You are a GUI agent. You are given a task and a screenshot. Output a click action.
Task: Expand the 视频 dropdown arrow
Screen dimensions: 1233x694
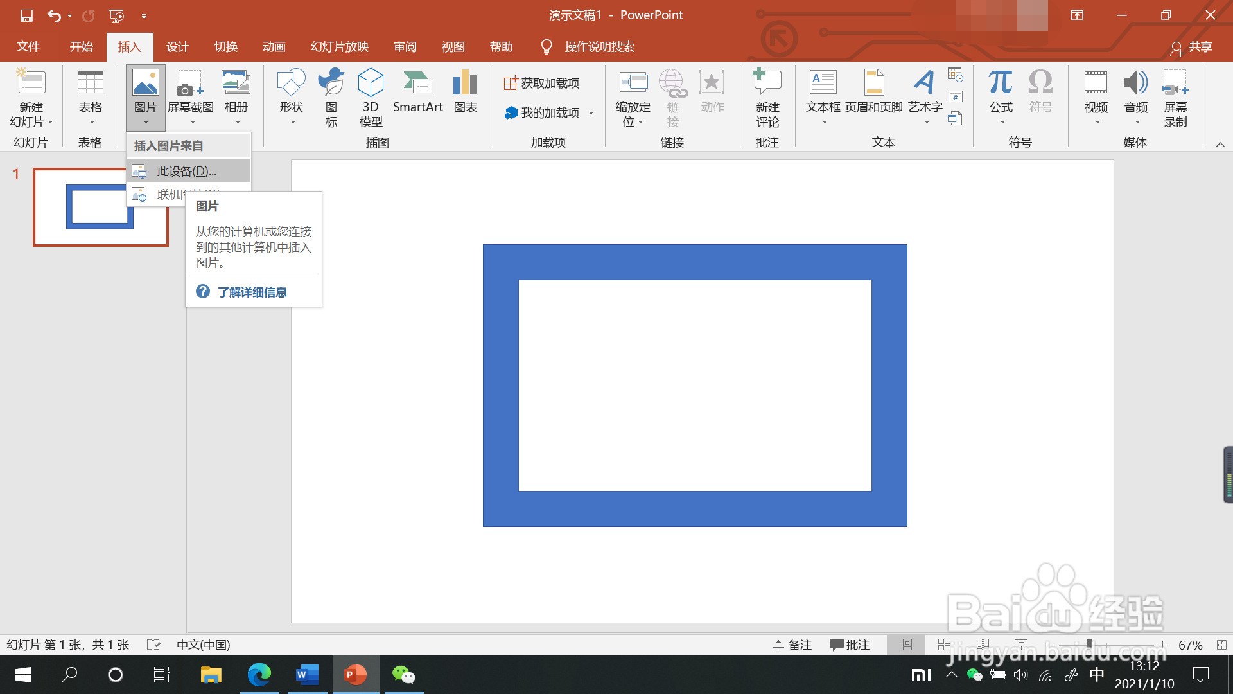point(1097,122)
